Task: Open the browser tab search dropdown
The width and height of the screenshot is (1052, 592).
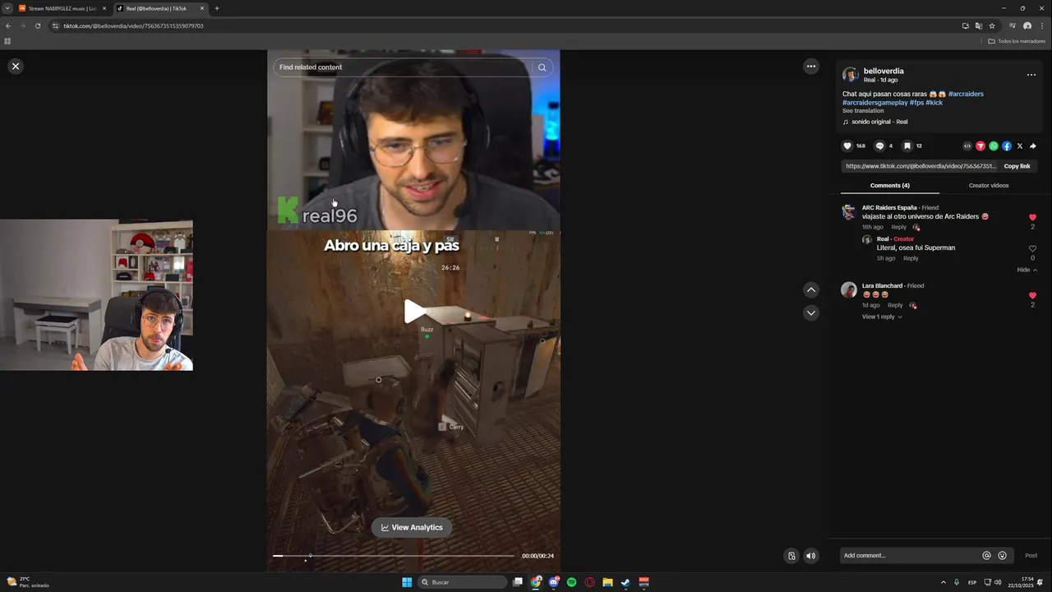Action: (7, 8)
